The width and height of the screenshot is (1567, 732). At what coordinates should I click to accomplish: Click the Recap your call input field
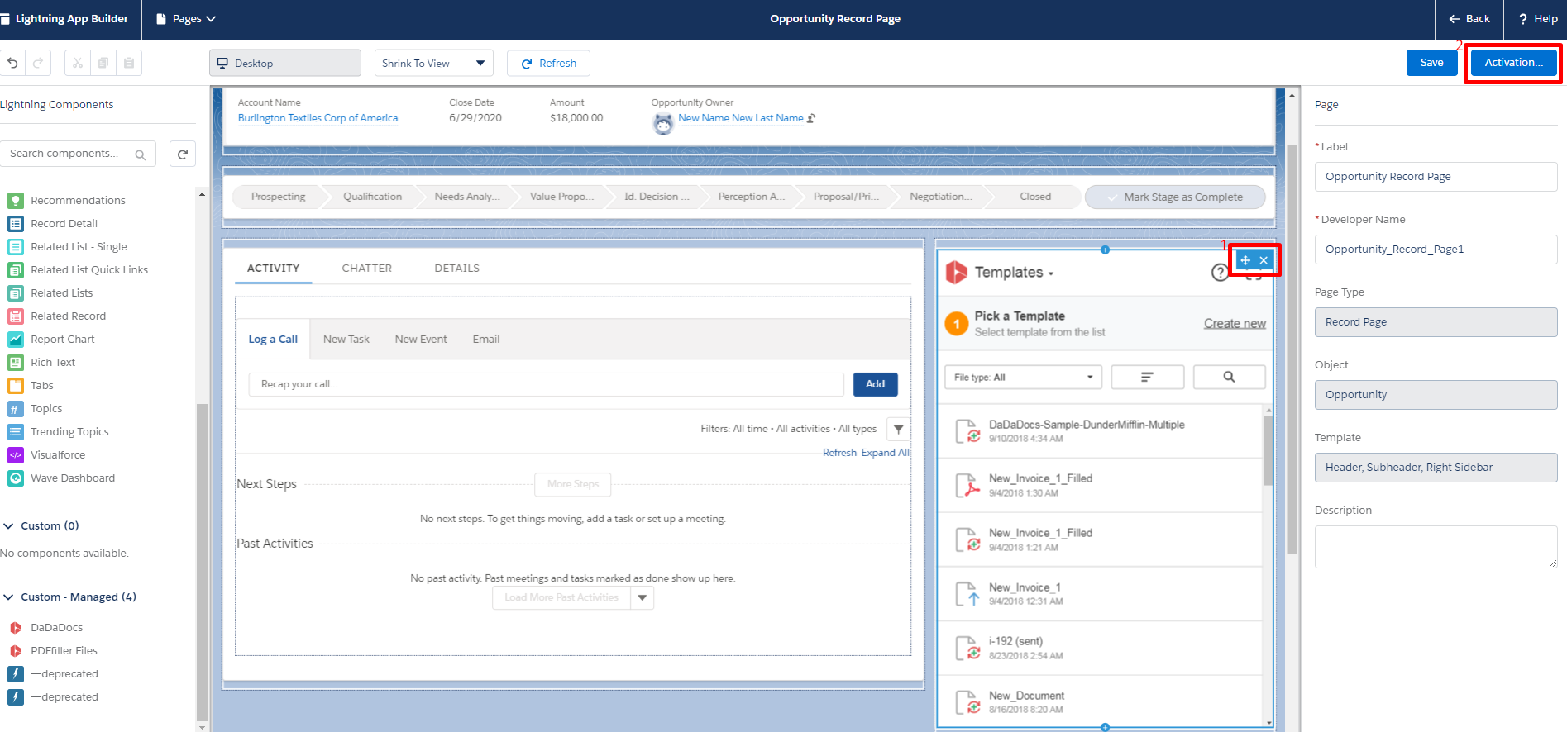point(546,384)
